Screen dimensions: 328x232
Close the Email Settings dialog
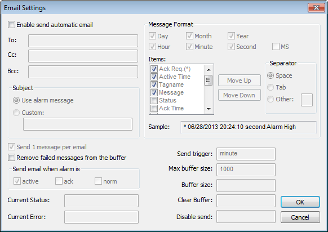coord(317,8)
